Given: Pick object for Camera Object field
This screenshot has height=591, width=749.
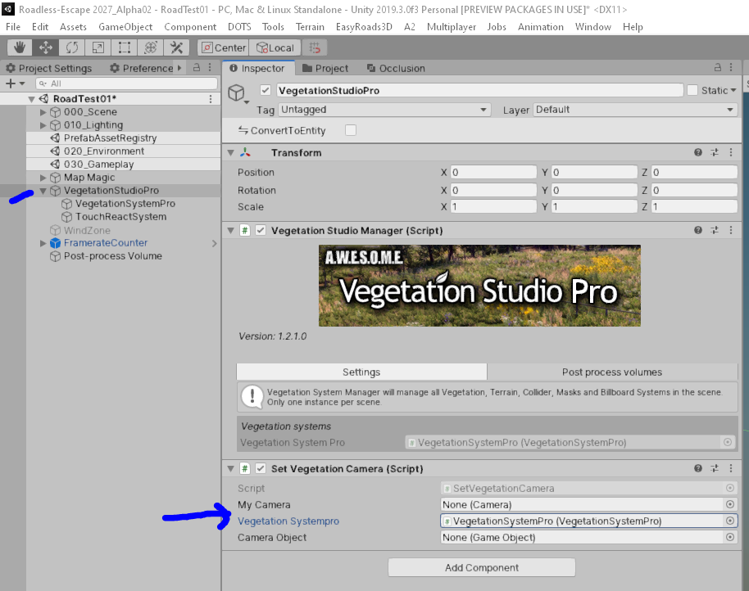Looking at the screenshot, I should pyautogui.click(x=730, y=538).
